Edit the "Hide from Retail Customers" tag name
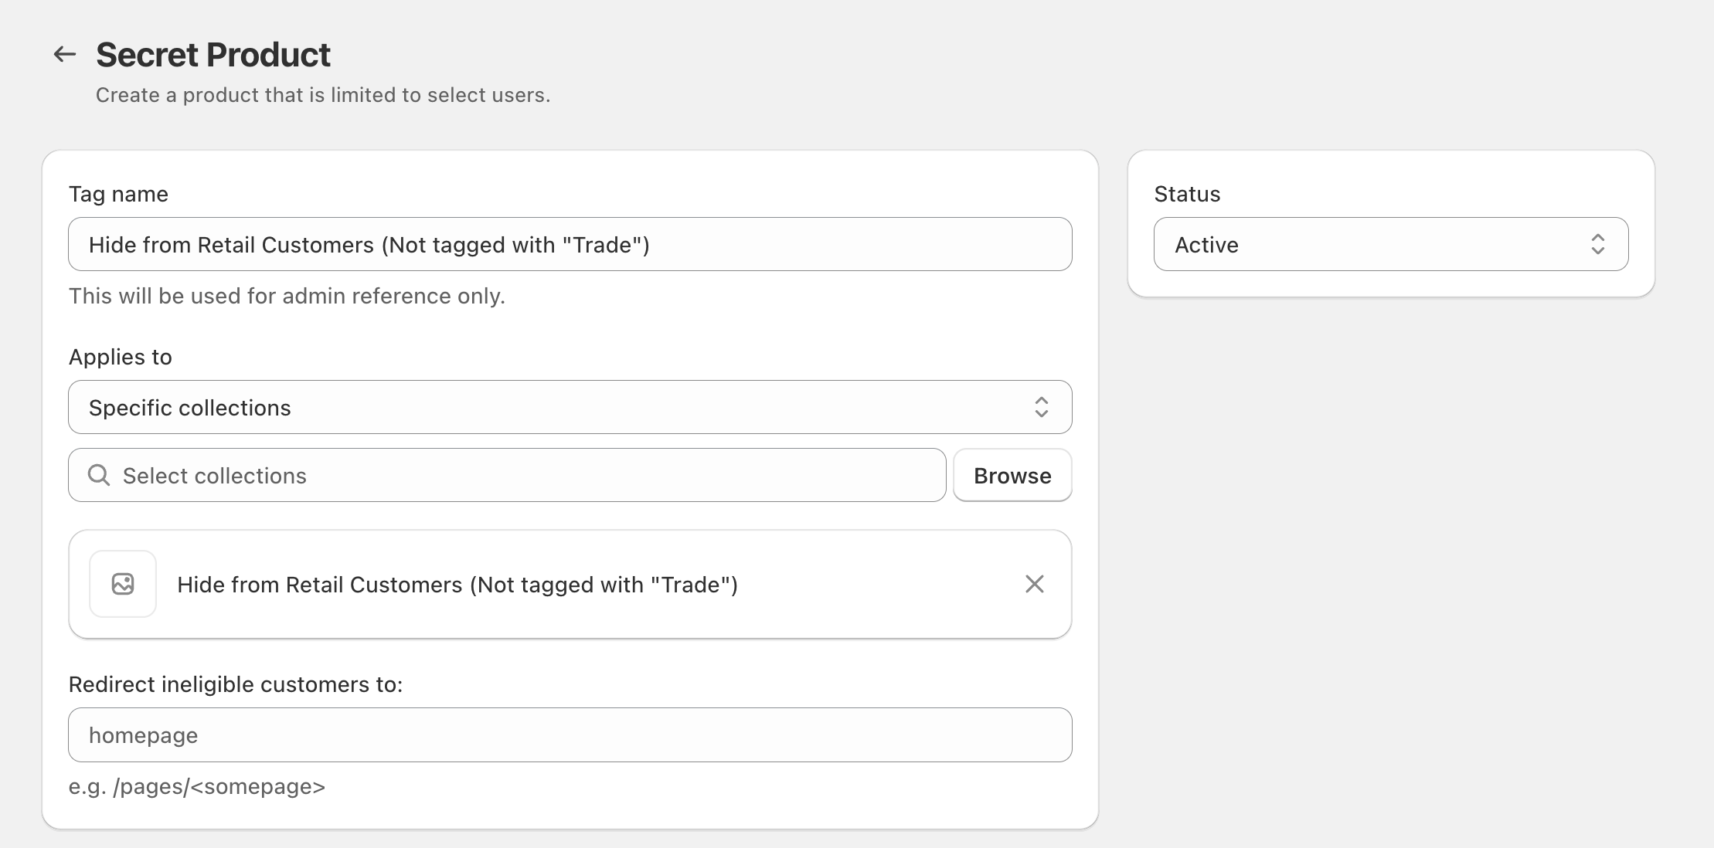Viewport: 1714px width, 848px height. 570,244
